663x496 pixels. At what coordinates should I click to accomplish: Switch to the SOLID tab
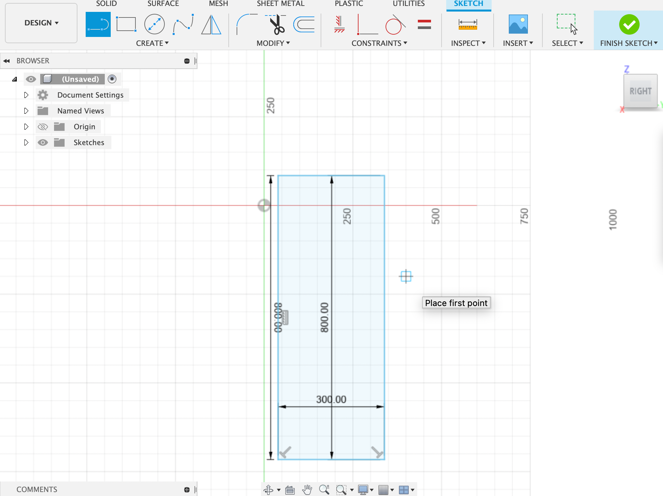(106, 4)
